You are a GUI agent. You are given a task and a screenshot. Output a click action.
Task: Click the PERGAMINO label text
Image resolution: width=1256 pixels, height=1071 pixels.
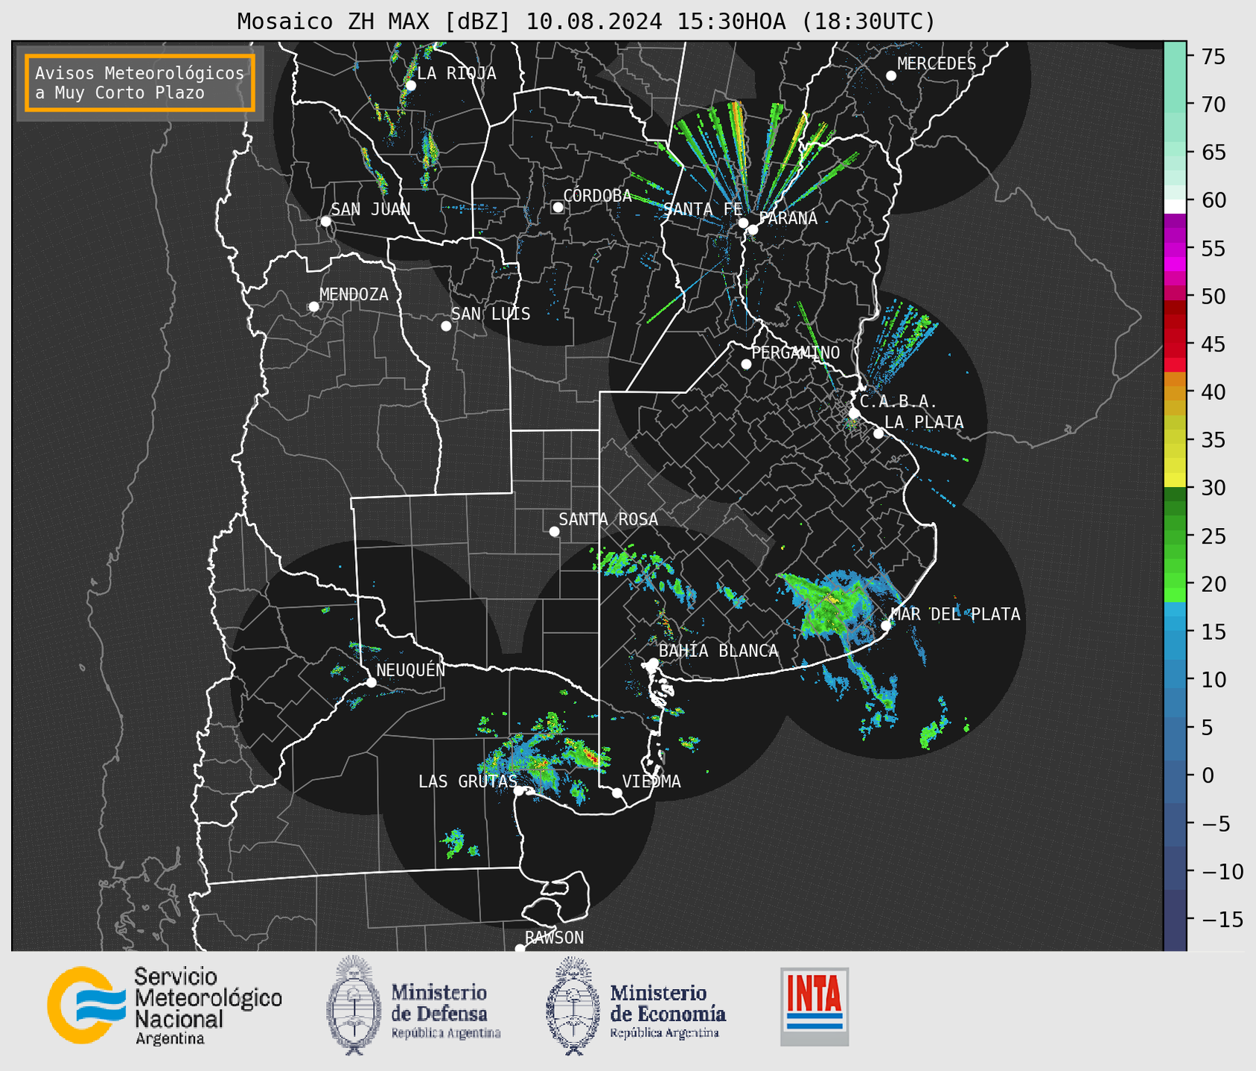[795, 352]
